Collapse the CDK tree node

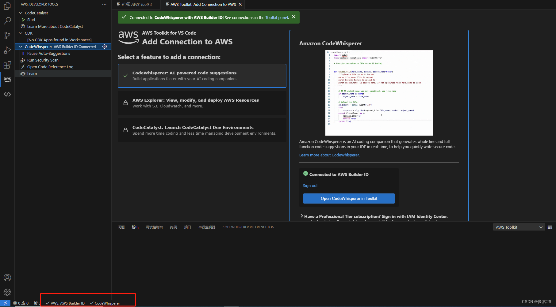[21, 33]
